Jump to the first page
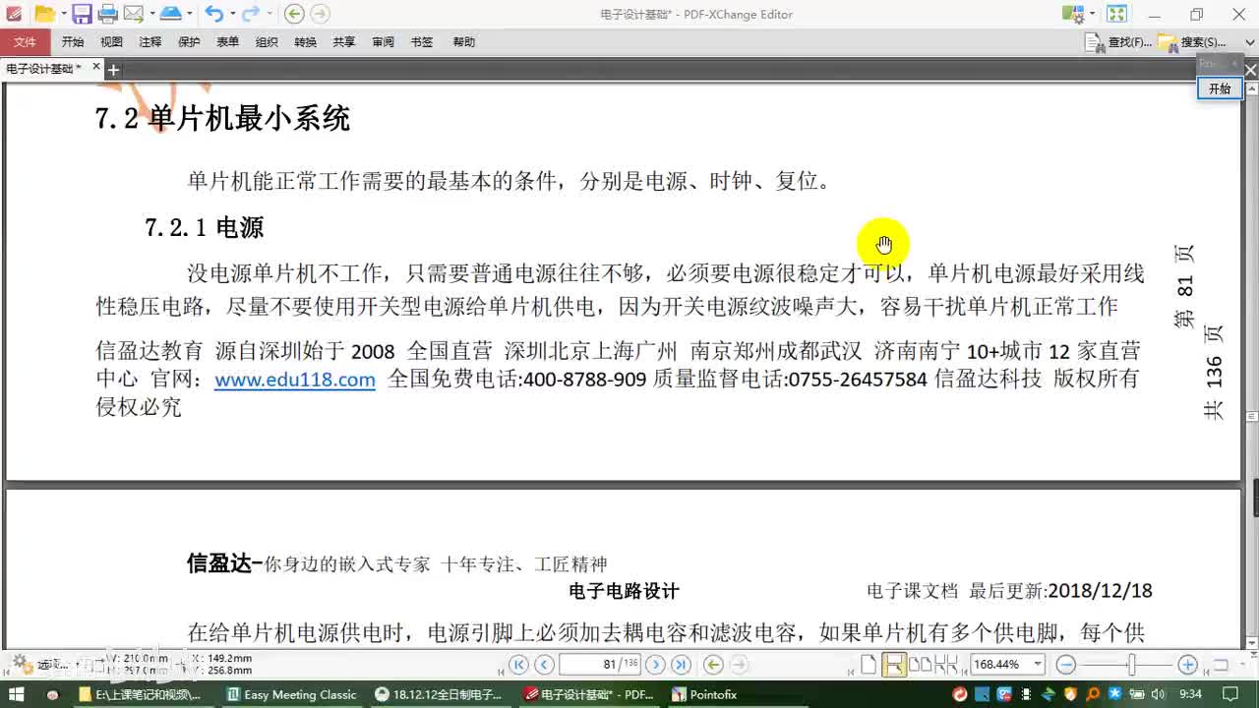 (519, 665)
